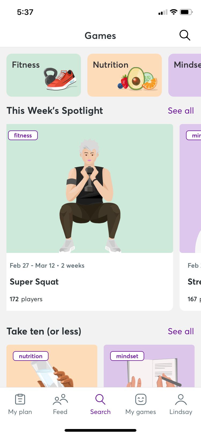
Task: Open My plan clipboard icon
Action: coord(20,399)
